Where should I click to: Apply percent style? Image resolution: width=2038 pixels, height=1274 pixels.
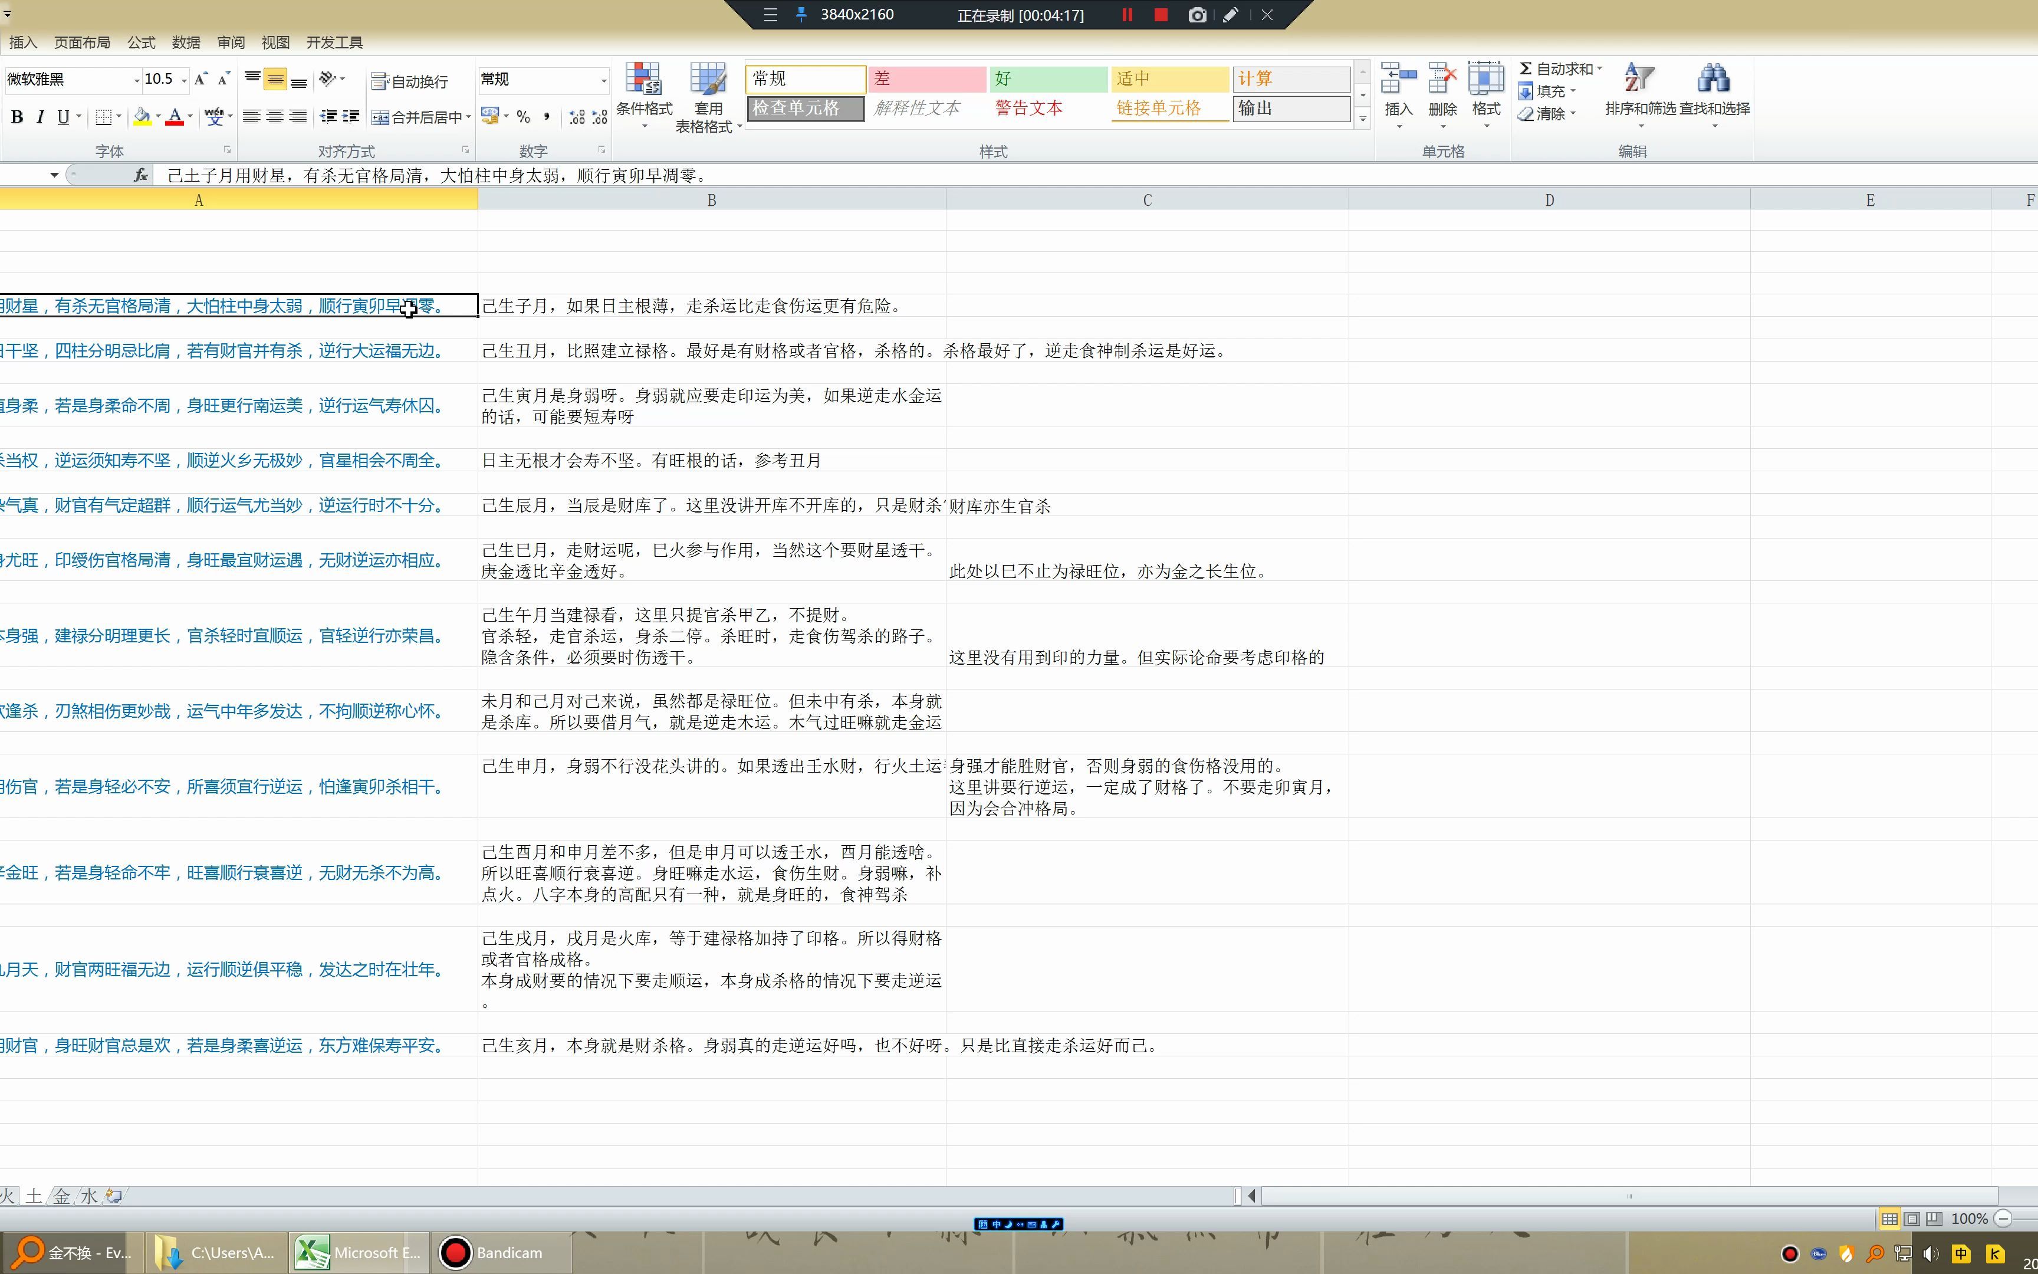tap(524, 117)
